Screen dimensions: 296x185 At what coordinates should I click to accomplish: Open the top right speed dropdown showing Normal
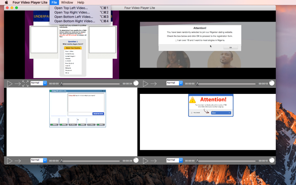[174, 83]
